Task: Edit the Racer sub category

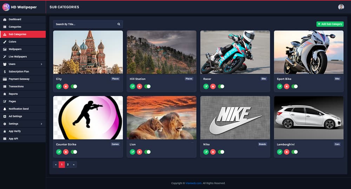Action: point(206,87)
